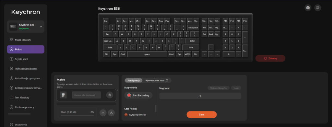Click the numpad 5 key
The width and height of the screenshot is (332, 127).
tap(232, 41)
